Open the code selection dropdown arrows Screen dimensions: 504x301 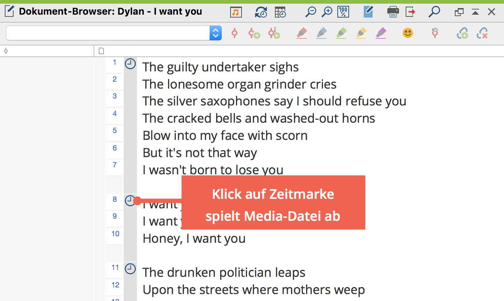pyautogui.click(x=215, y=33)
